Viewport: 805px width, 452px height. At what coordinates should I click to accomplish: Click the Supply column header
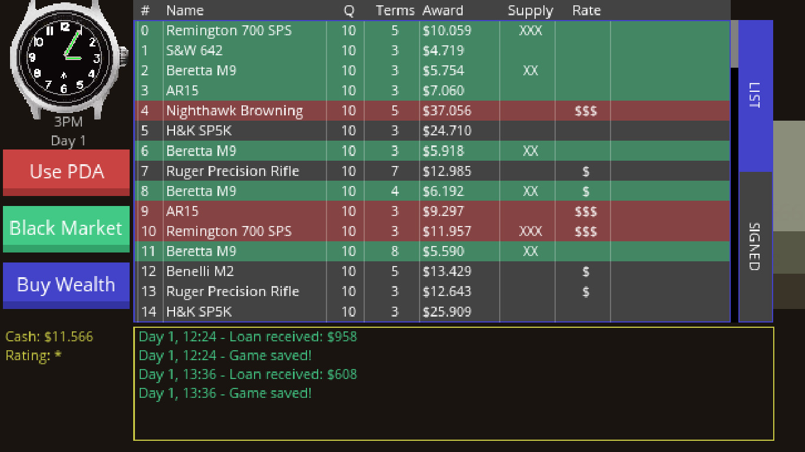[530, 10]
